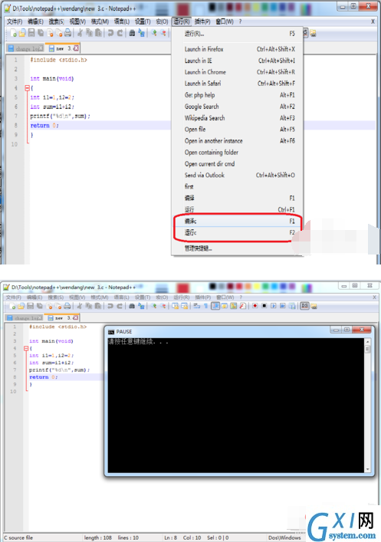This screenshot has width=381, height=542.
Task: Collapse fold marker at line 4 beside open Run menu
Action: coord(27,88)
